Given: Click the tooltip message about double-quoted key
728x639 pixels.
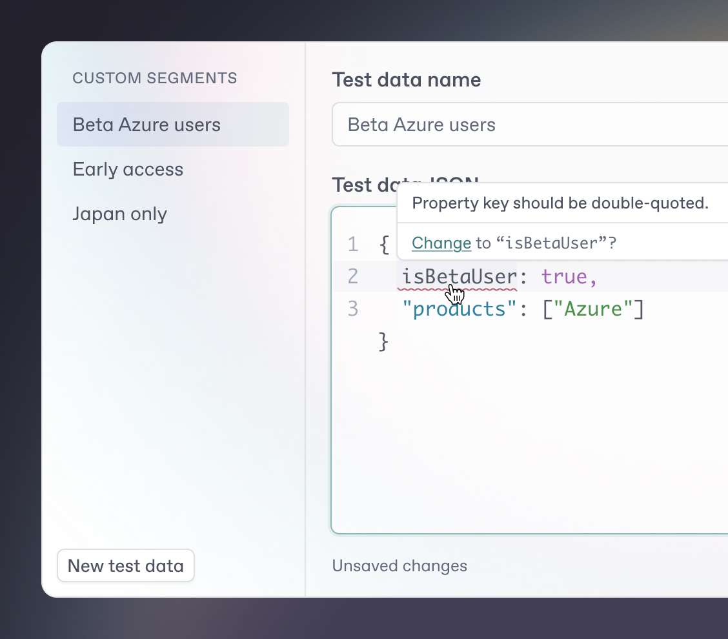Looking at the screenshot, I should (560, 203).
